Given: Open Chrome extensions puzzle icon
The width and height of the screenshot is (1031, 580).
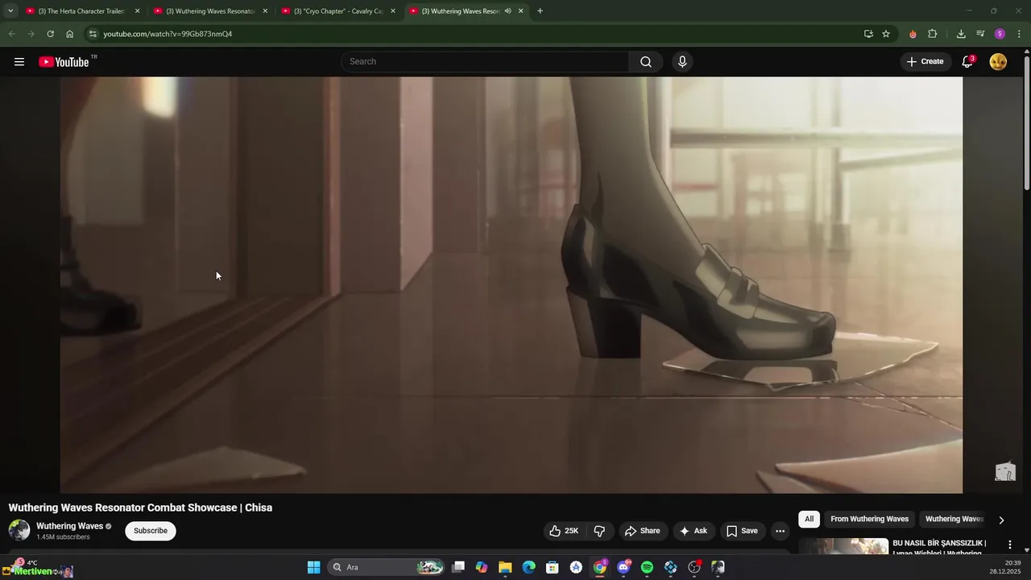Looking at the screenshot, I should (x=933, y=34).
